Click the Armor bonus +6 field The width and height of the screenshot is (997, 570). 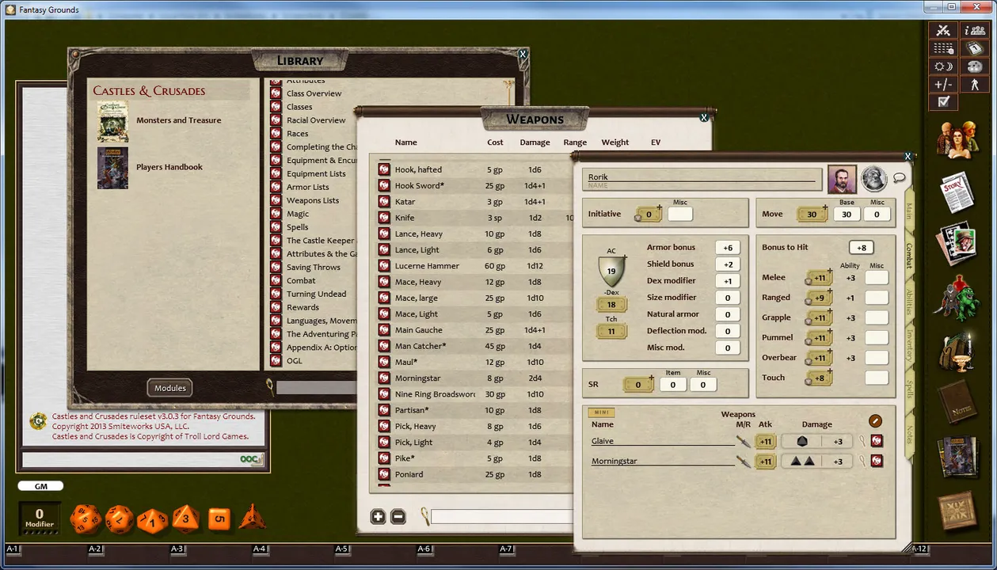click(x=728, y=248)
